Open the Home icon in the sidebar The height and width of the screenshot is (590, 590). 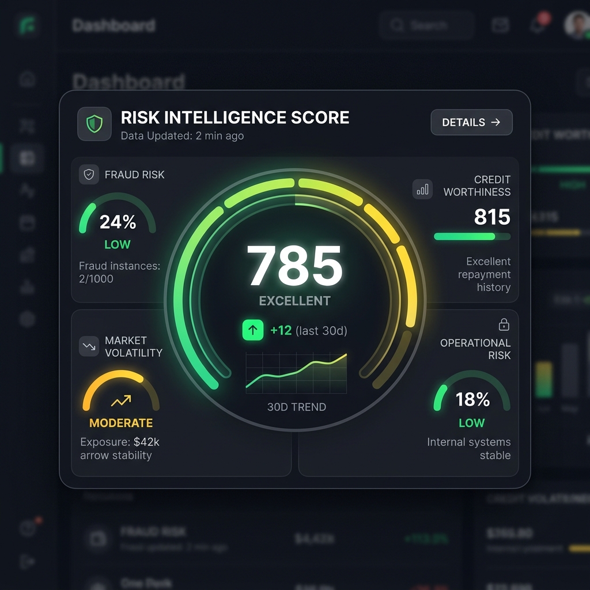pos(27,79)
